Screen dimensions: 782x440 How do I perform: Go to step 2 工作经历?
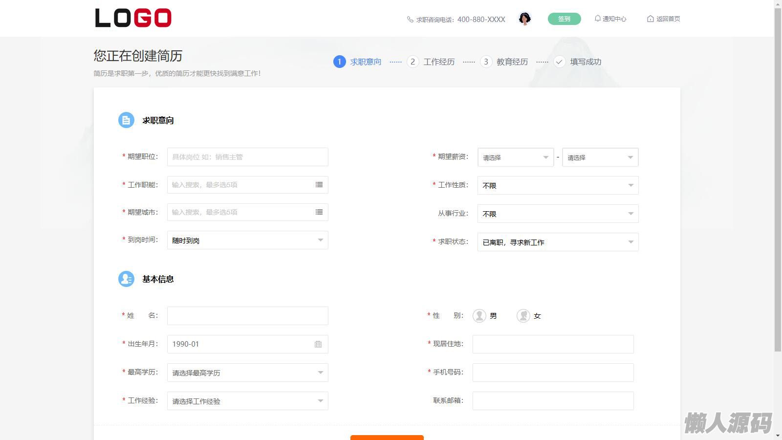pos(431,62)
